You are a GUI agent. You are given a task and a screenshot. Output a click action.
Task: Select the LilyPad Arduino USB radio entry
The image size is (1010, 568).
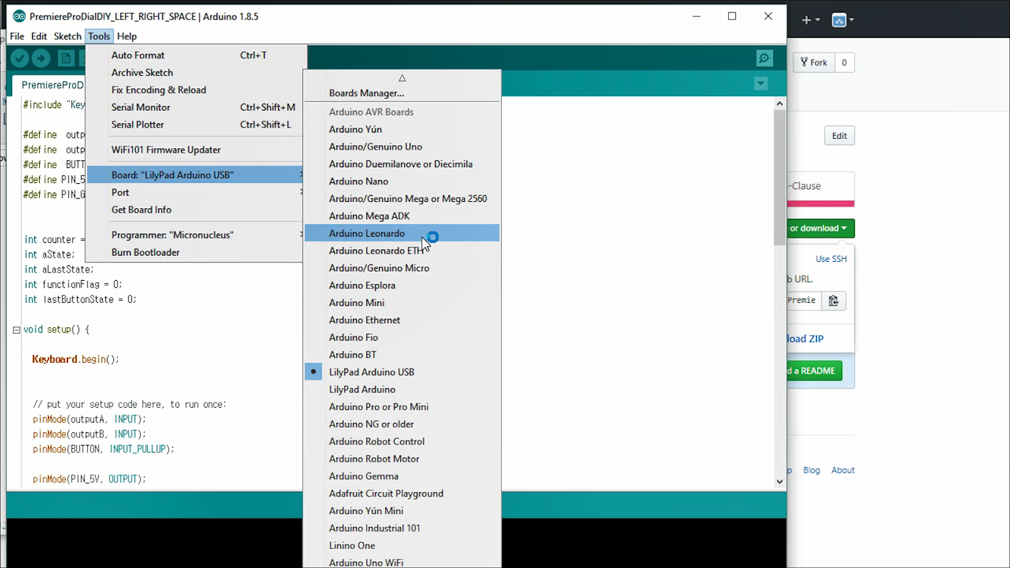pyautogui.click(x=402, y=372)
